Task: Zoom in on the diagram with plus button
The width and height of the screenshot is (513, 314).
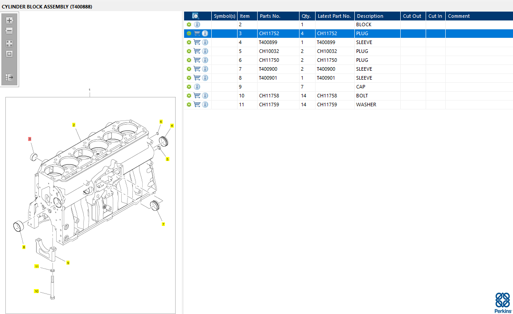Action: tap(9, 20)
